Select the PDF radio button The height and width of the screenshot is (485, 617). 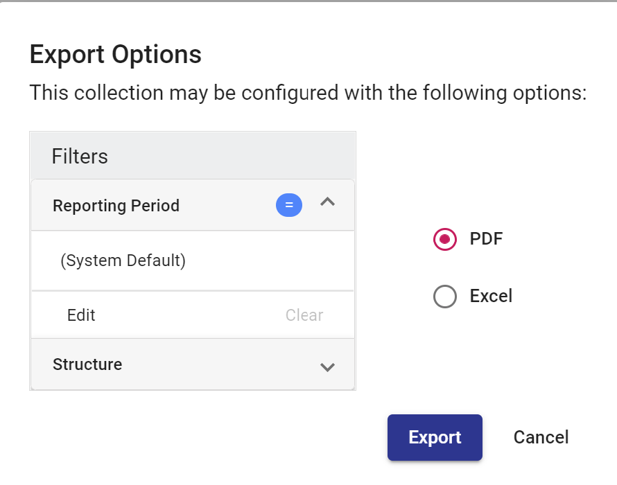[x=444, y=240]
